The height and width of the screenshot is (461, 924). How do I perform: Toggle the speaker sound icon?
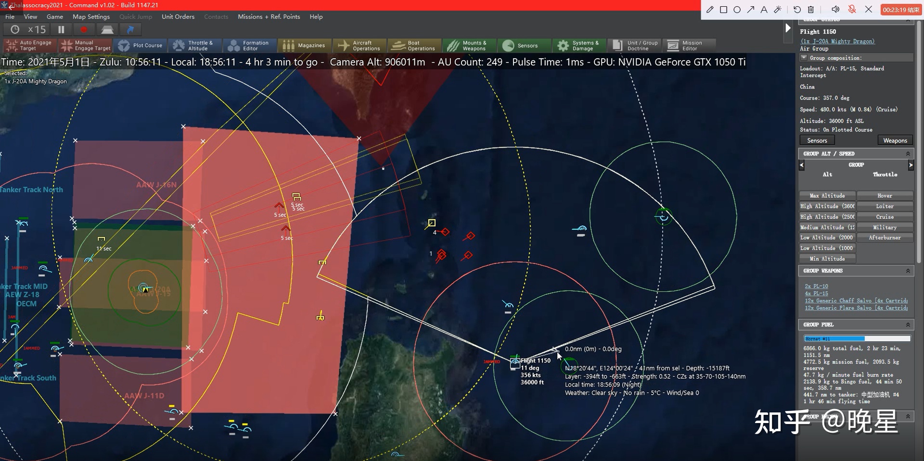point(835,10)
